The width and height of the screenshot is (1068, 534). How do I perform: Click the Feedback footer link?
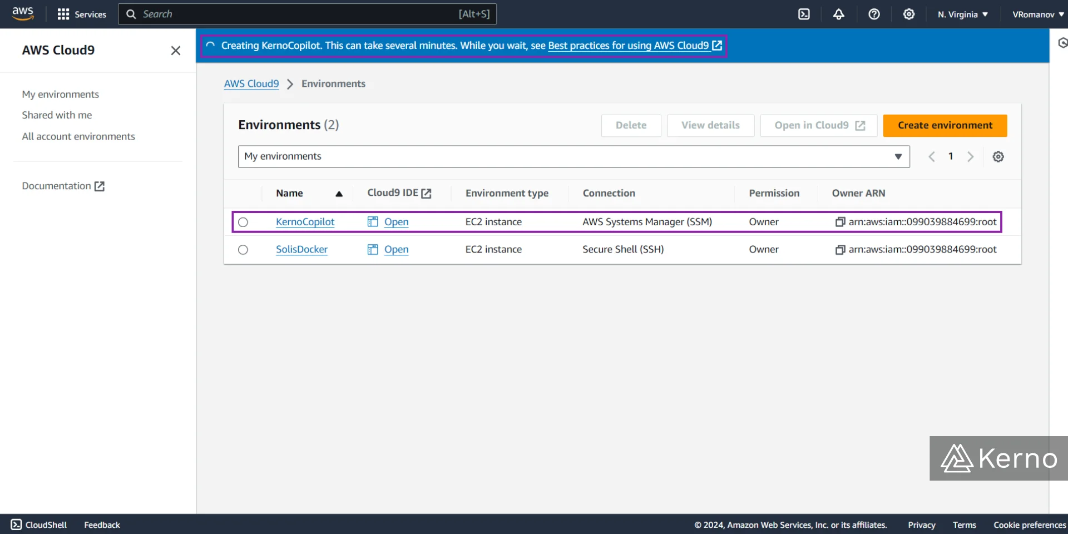coord(102,525)
